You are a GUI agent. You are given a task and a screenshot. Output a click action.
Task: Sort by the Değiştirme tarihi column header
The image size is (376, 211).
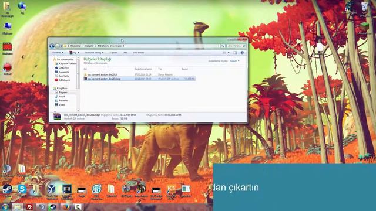pos(143,69)
